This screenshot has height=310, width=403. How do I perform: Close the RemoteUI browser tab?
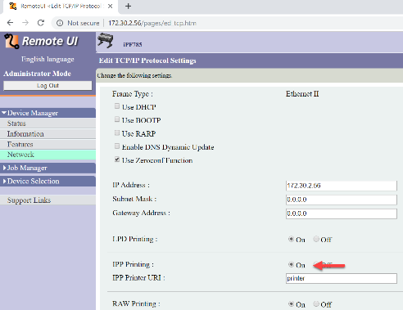[110, 6]
